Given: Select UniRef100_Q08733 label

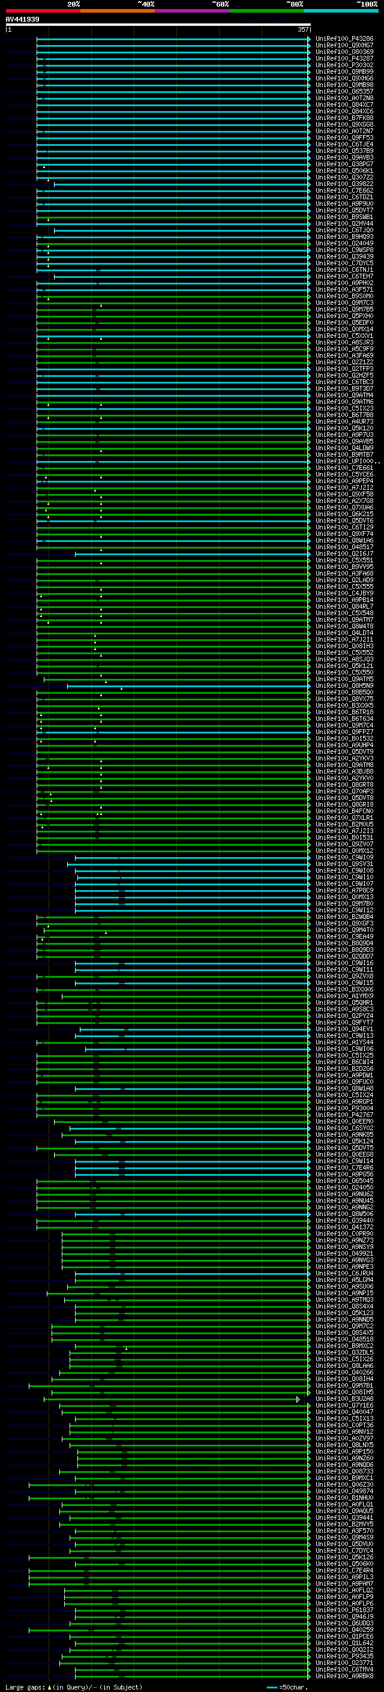Looking at the screenshot, I should [x=344, y=1471].
